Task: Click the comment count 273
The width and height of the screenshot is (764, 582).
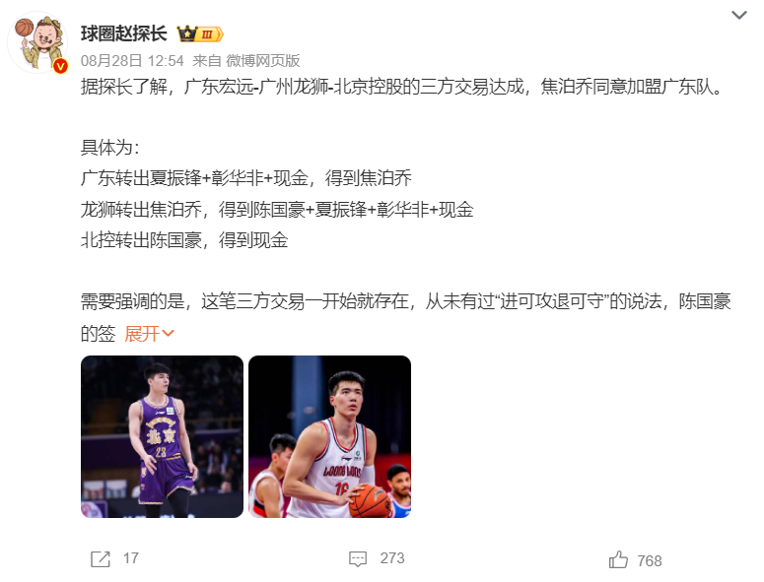Action: click(392, 558)
